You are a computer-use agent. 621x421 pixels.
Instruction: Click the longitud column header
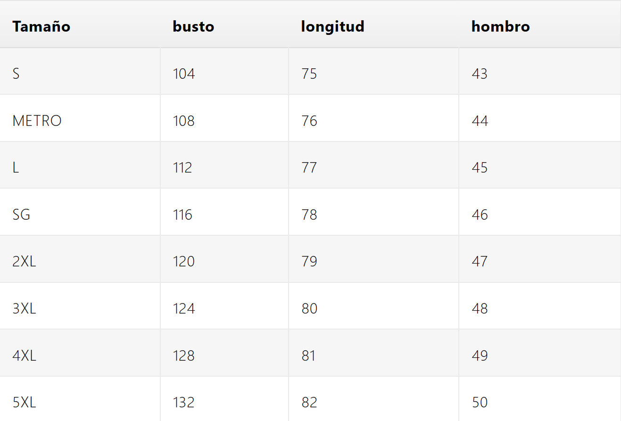click(x=332, y=26)
